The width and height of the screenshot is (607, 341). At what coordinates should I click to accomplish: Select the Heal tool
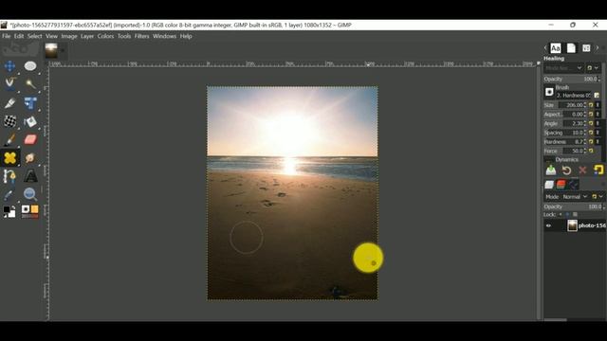tap(9, 158)
